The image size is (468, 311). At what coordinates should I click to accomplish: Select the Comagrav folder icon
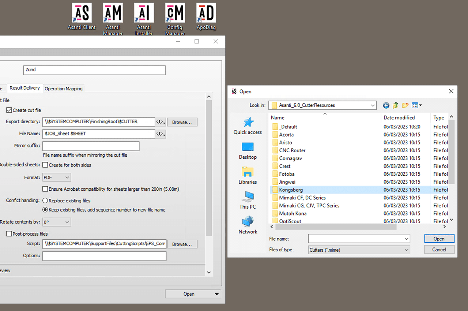(x=275, y=158)
